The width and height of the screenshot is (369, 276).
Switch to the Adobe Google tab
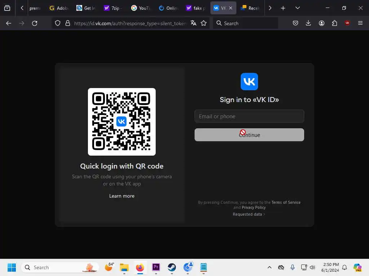click(x=59, y=8)
